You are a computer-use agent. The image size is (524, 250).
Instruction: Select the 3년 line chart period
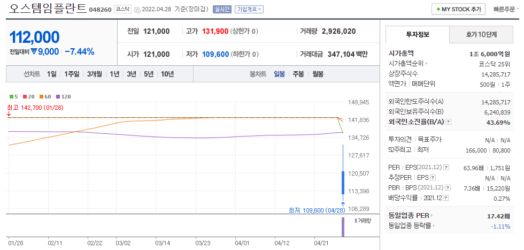pyautogui.click(x=132, y=74)
